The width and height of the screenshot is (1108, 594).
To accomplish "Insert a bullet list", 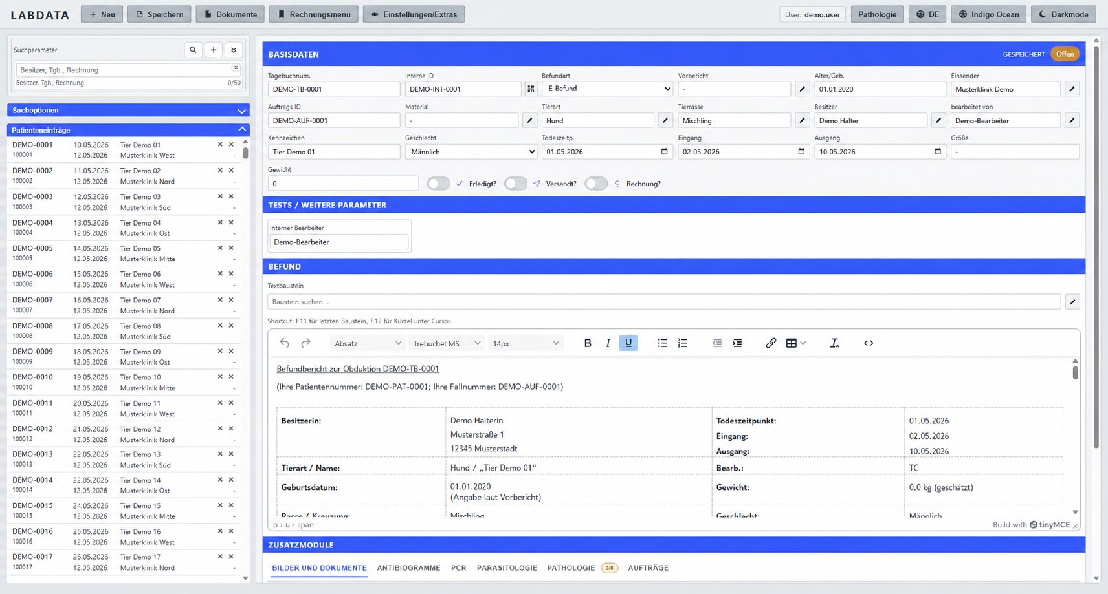I will (x=662, y=343).
